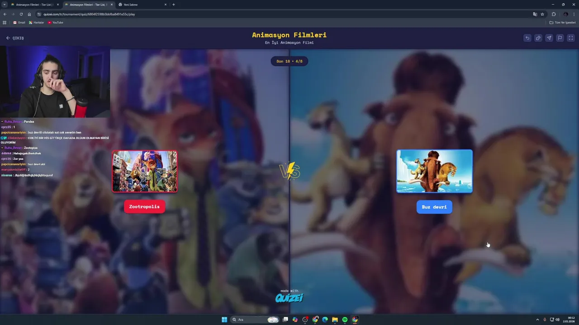This screenshot has height=325, width=579.
Task: Click the microphone tray icon
Action: click(x=545, y=320)
